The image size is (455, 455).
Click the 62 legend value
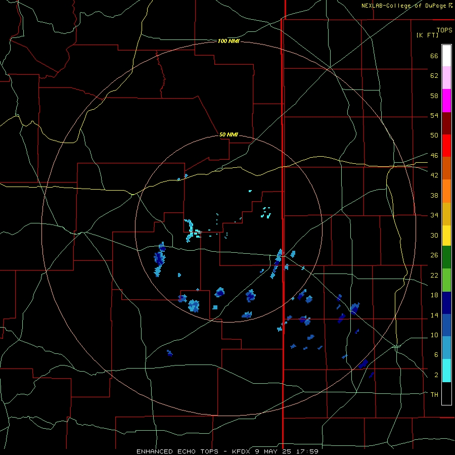point(434,76)
